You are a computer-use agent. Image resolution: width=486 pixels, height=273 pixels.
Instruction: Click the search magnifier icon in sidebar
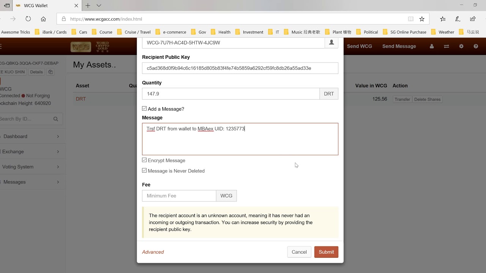click(x=56, y=119)
